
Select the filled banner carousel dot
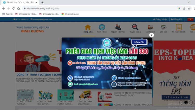(186, 102)
